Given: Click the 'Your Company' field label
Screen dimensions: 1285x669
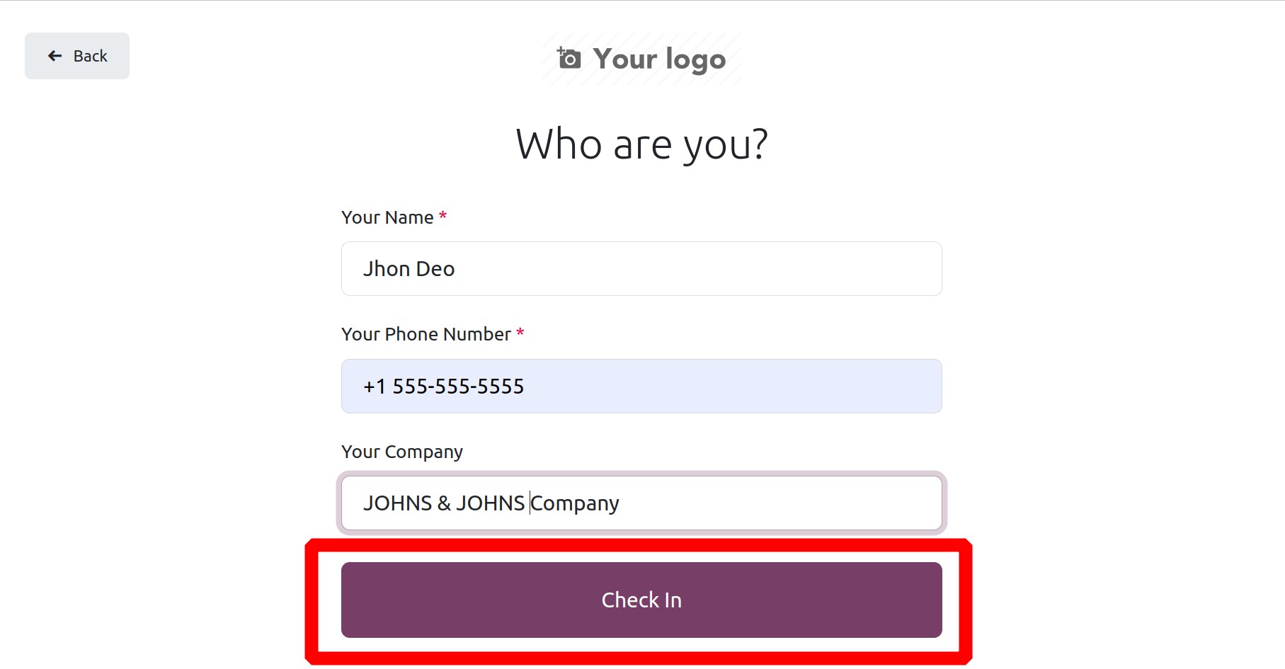Looking at the screenshot, I should [x=402, y=452].
